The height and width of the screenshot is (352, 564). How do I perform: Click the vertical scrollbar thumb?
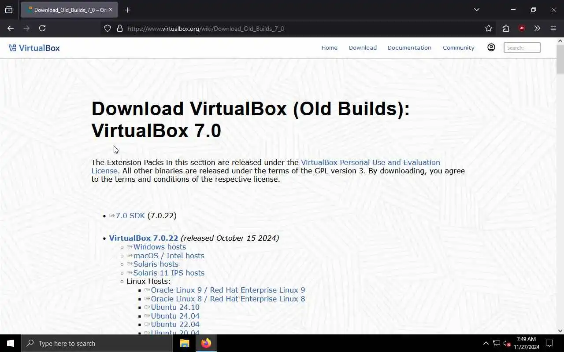coord(560,59)
